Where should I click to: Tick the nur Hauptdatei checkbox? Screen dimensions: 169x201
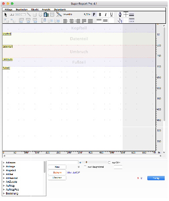pyautogui.click(x=85, y=167)
